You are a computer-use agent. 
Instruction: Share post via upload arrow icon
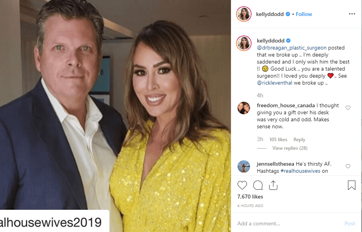273,185
